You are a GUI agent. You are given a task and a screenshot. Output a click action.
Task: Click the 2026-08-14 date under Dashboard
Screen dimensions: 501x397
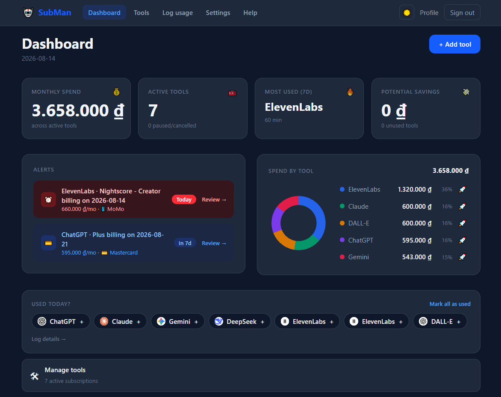click(38, 59)
